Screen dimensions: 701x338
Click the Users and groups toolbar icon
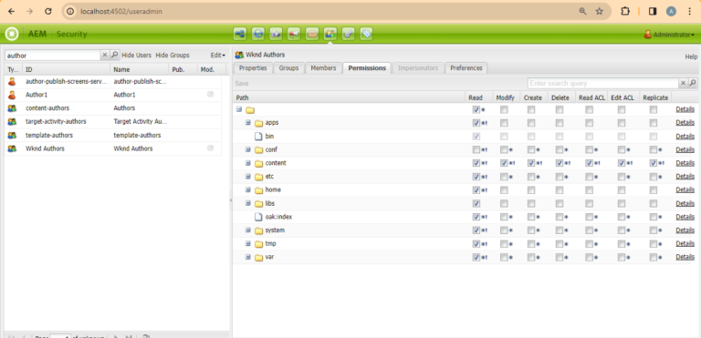330,34
